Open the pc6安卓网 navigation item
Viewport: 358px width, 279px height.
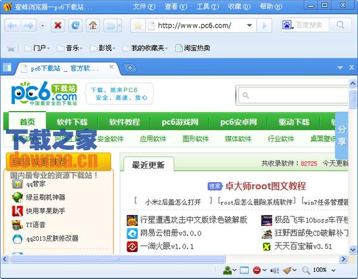tap(238, 122)
